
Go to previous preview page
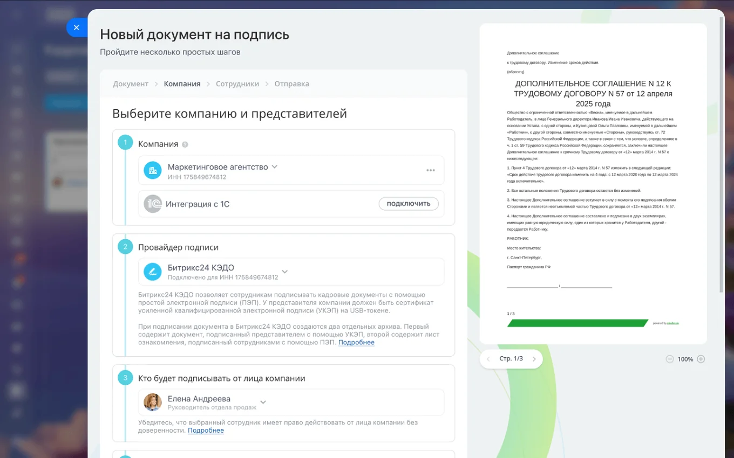click(x=488, y=359)
